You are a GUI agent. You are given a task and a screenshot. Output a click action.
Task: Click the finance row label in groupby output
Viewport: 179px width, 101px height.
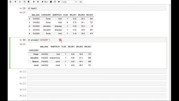coord(35,62)
